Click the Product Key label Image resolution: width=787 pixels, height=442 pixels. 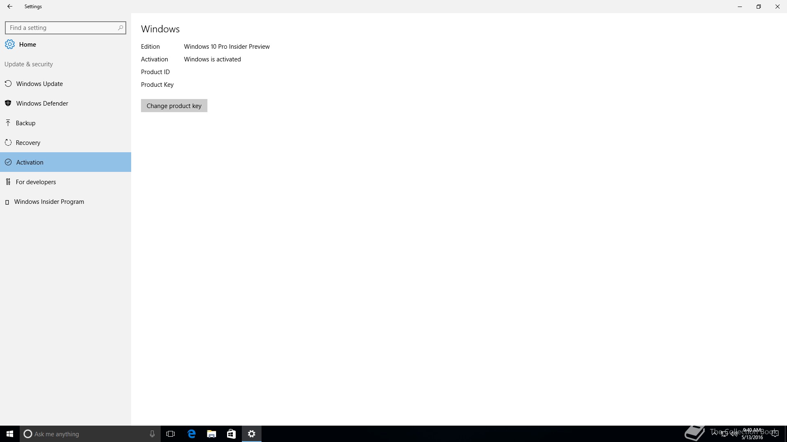click(x=157, y=85)
